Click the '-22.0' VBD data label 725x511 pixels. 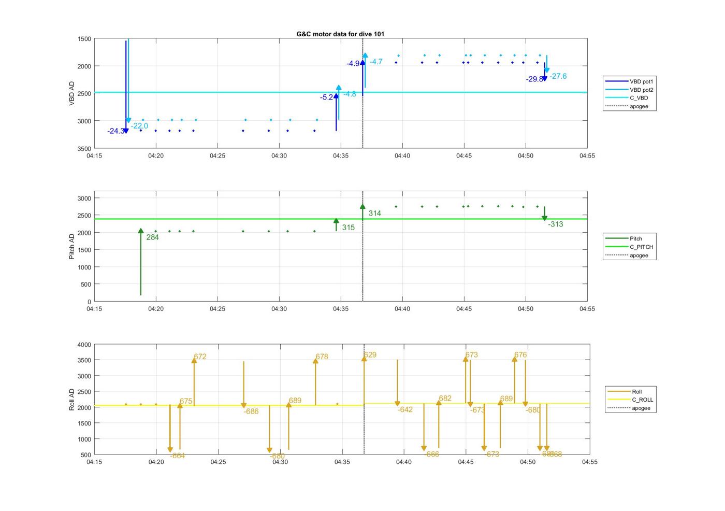(x=139, y=126)
